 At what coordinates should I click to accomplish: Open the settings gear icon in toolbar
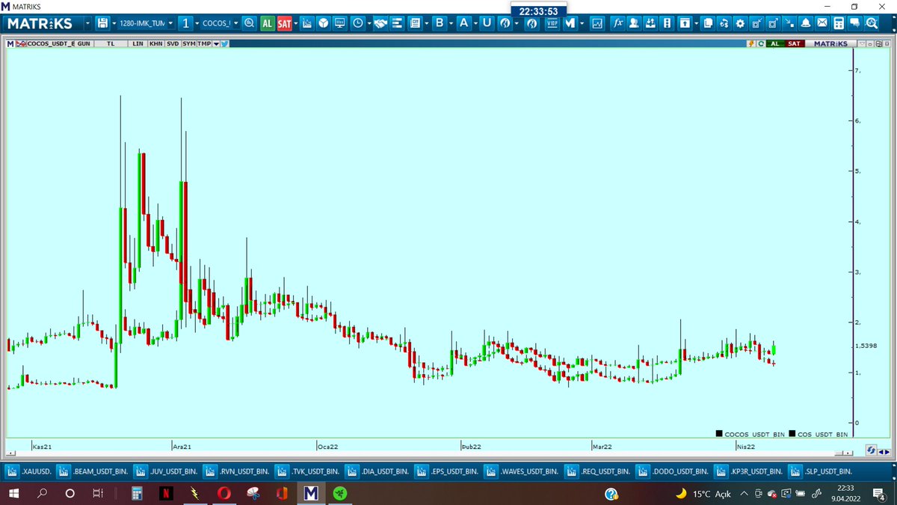(740, 23)
